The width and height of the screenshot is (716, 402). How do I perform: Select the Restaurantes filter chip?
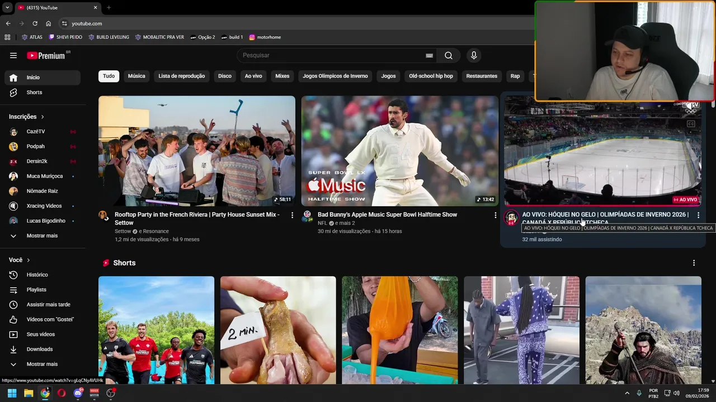482,76
